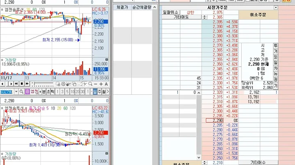Open the 기 side tab
The image size is (295, 165).
(275, 86)
